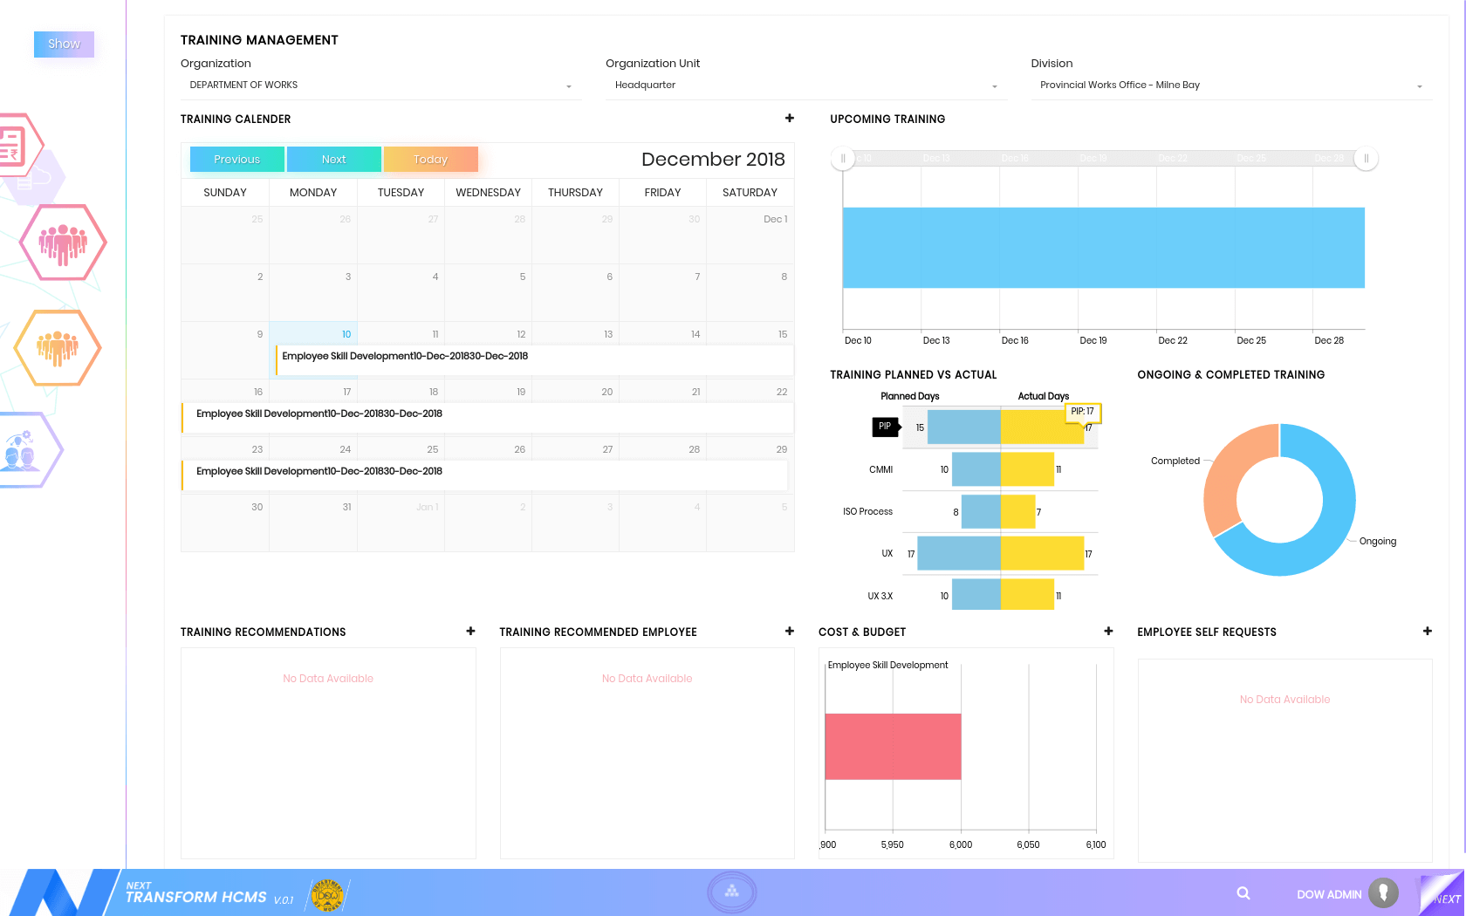This screenshot has width=1466, height=916.
Task: Click the plus icon beside Cost & Budget
Action: (x=1108, y=632)
